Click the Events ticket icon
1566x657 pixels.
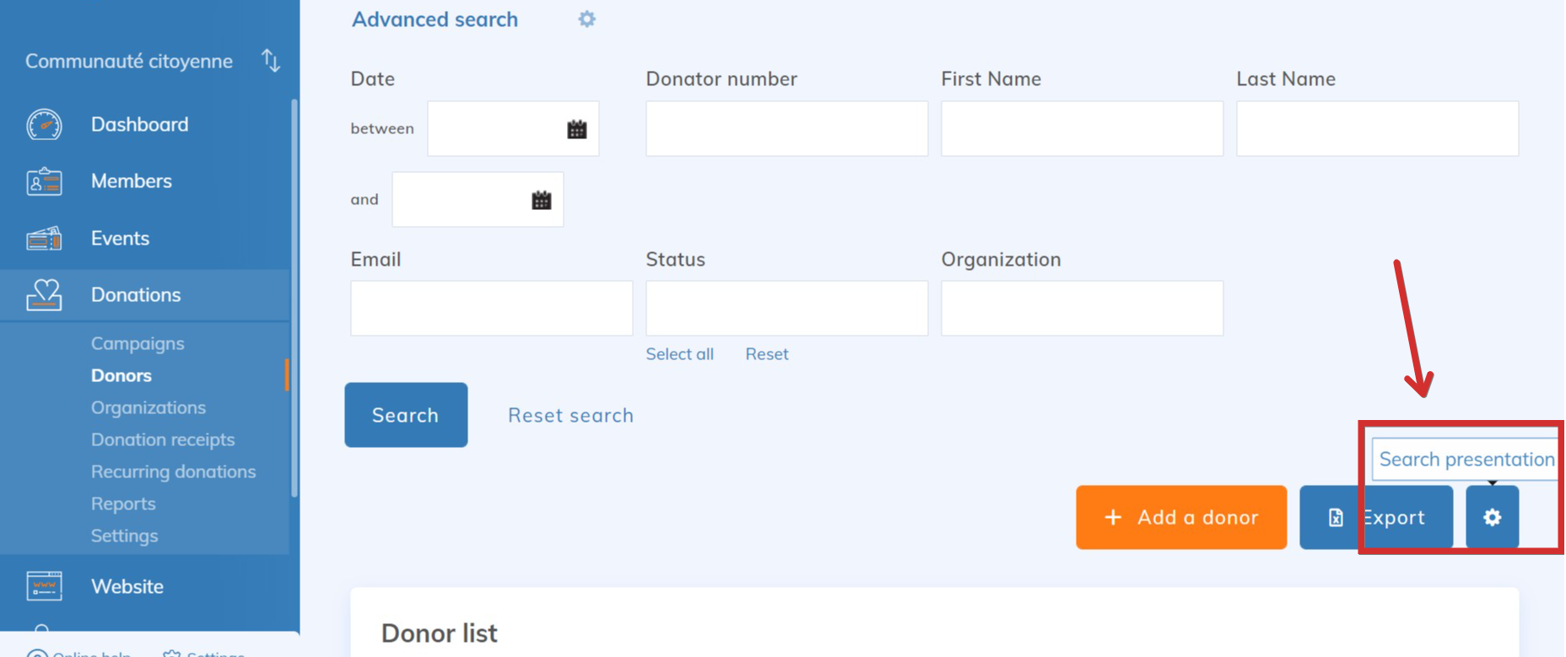coord(44,239)
